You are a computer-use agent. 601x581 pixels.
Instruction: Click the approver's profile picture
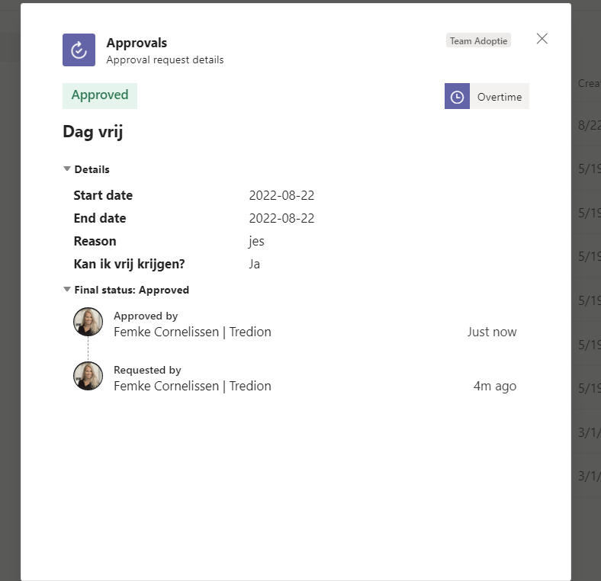pos(88,322)
